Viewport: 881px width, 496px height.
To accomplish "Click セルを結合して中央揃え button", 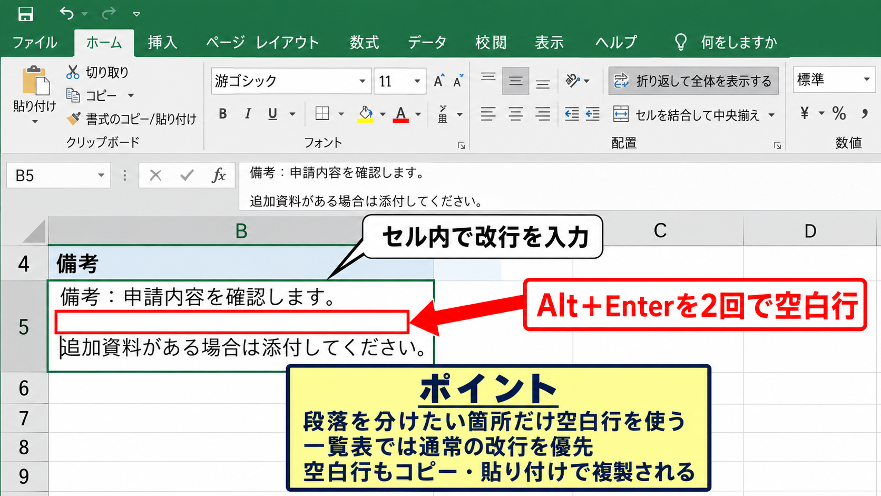I will click(x=687, y=114).
